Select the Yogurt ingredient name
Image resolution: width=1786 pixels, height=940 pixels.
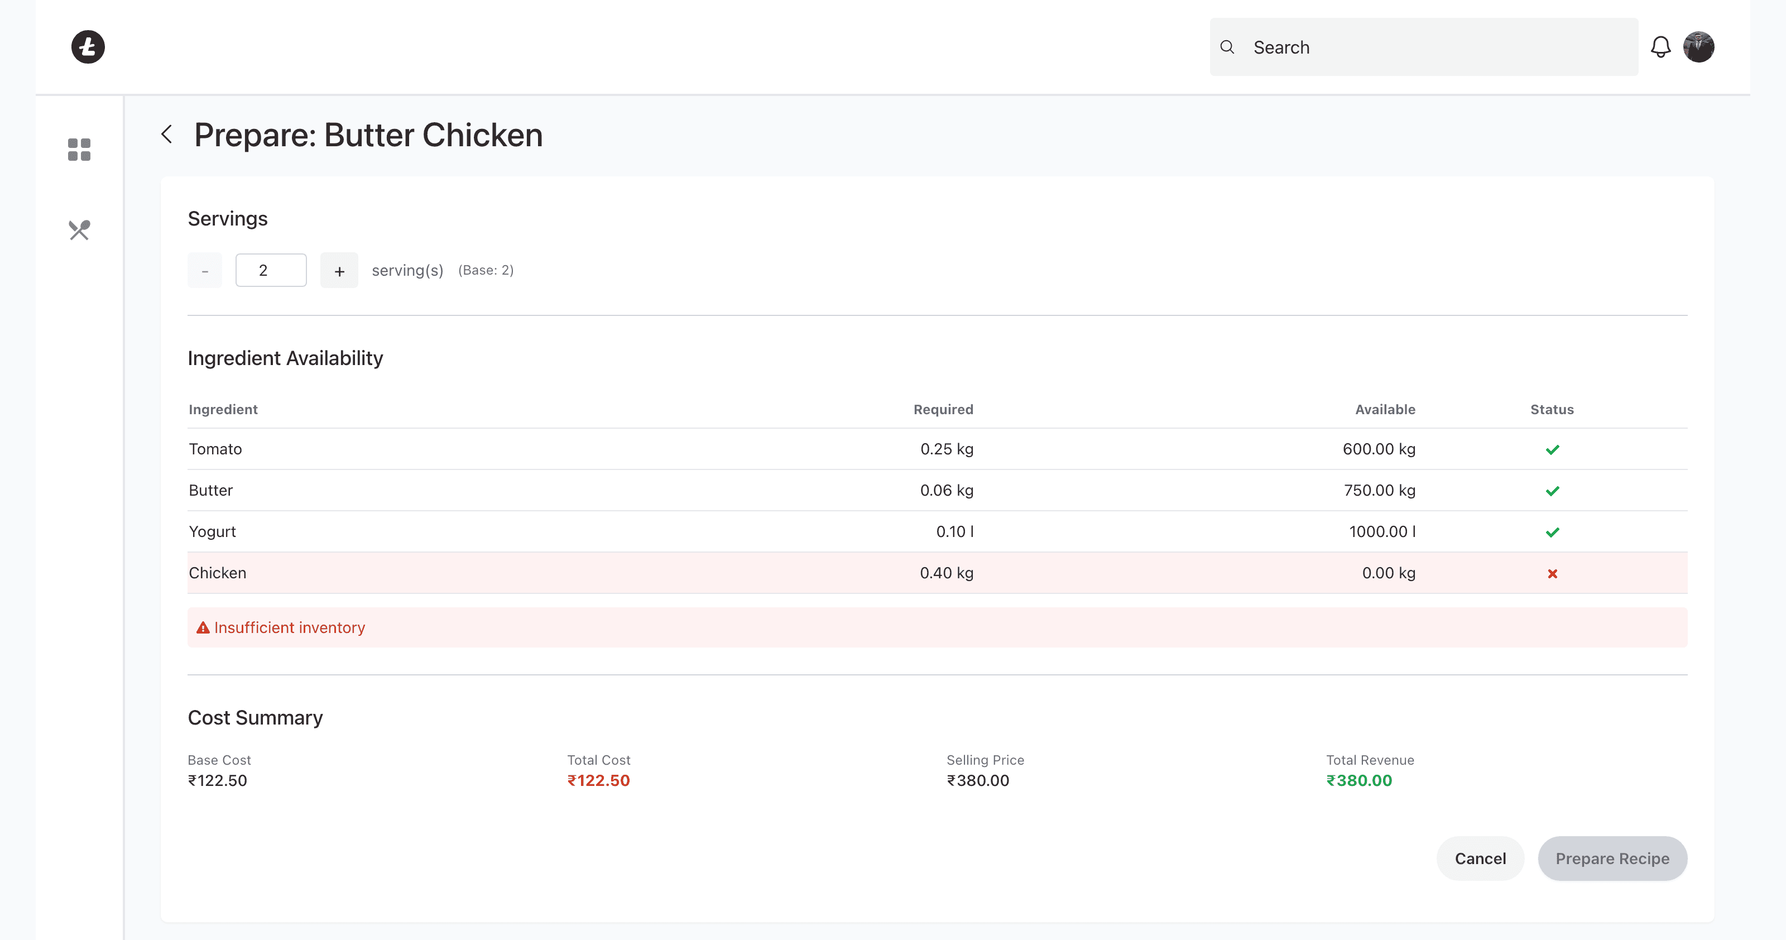point(212,532)
